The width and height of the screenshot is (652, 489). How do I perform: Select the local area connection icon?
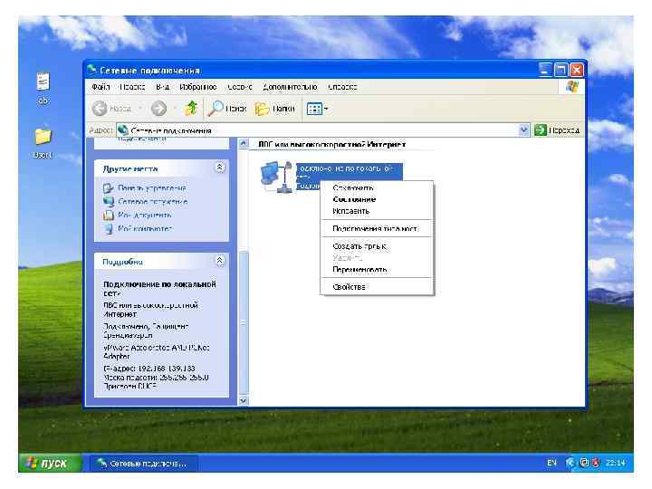click(x=276, y=177)
